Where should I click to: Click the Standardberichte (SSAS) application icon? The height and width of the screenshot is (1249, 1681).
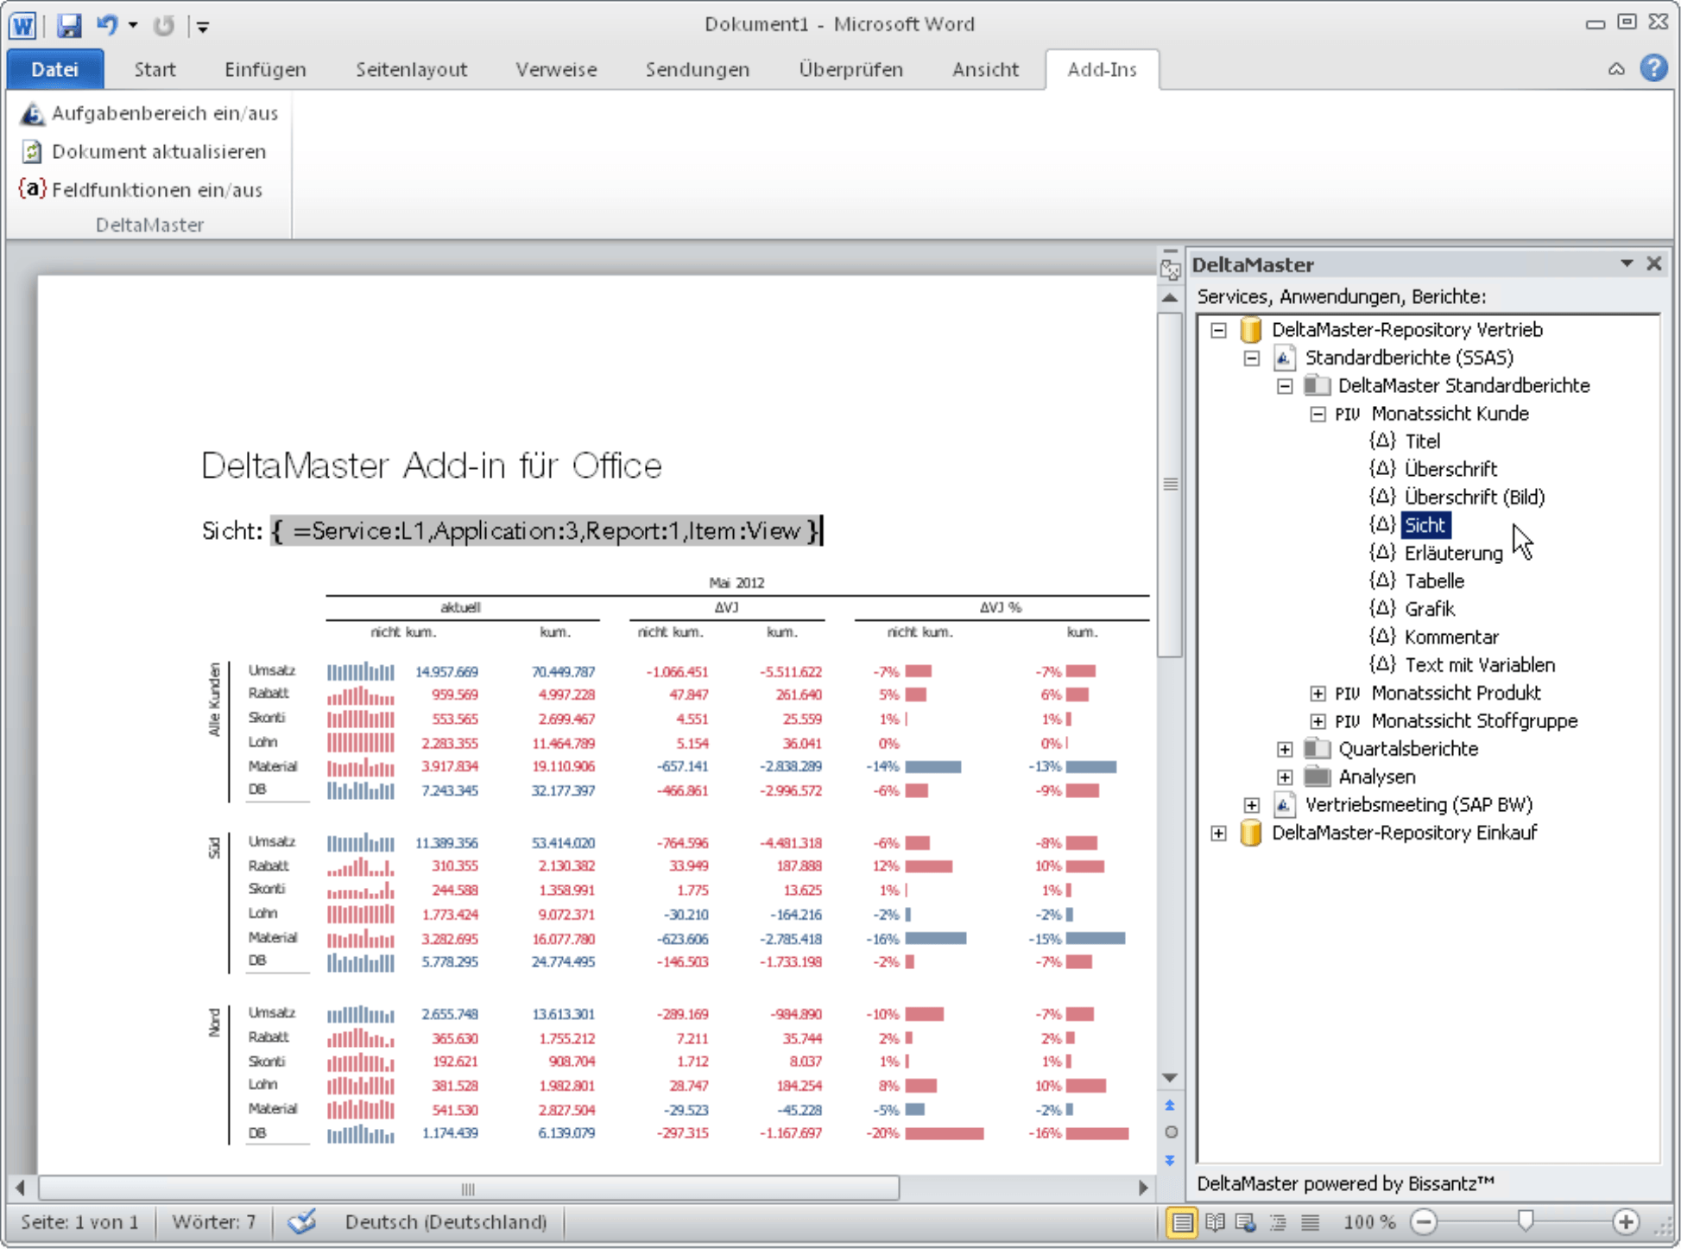pos(1284,357)
